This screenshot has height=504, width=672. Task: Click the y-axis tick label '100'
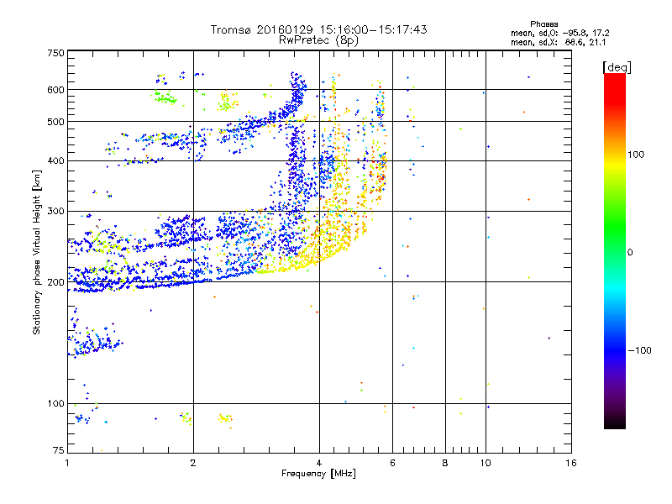pyautogui.click(x=55, y=404)
